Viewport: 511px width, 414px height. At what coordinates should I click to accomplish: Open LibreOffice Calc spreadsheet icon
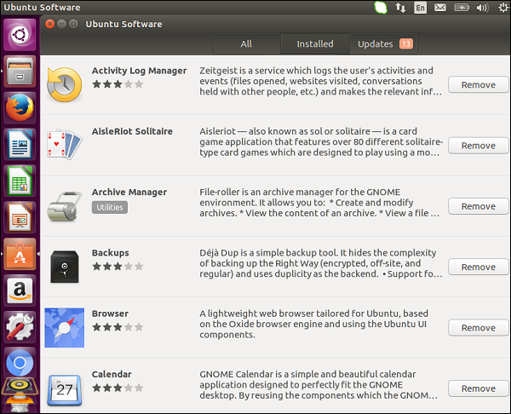point(20,181)
